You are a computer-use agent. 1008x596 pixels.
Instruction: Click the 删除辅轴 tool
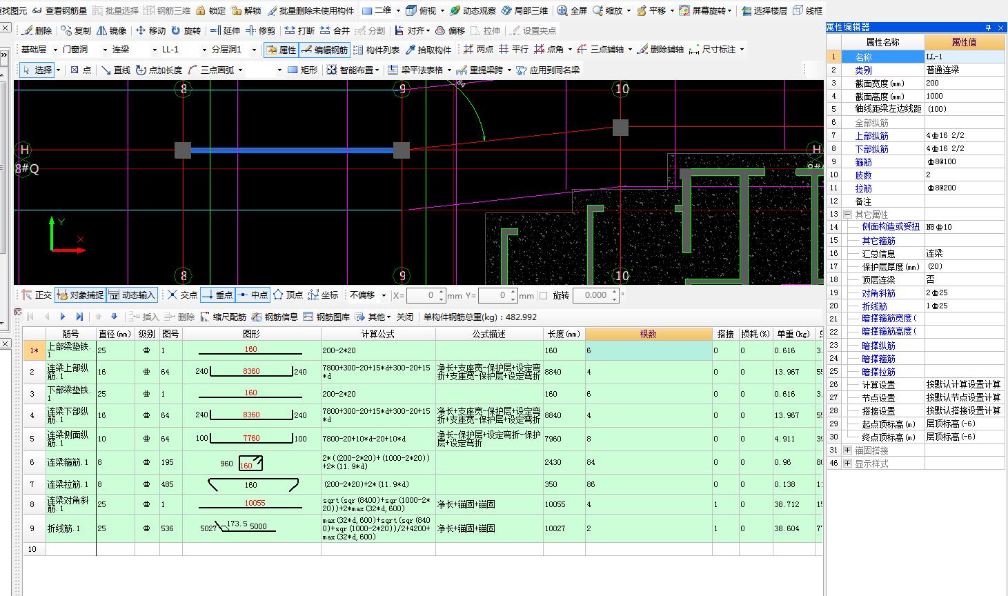[x=660, y=50]
